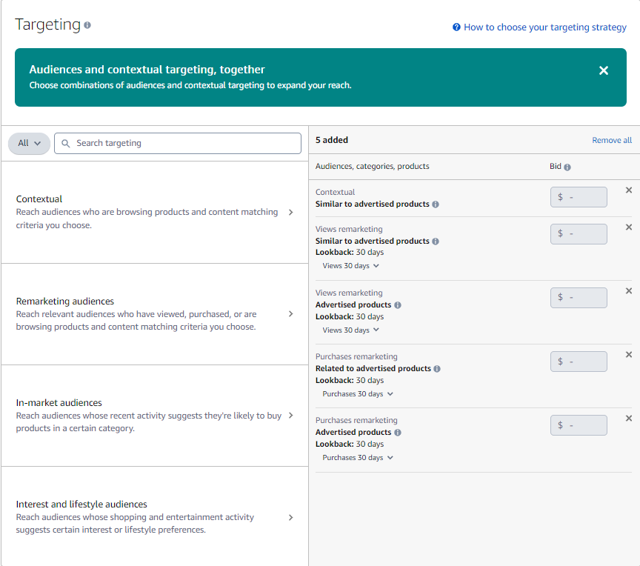Viewport: 640px width, 566px height.
Task: Open the All filter dropdown
Action: [29, 143]
